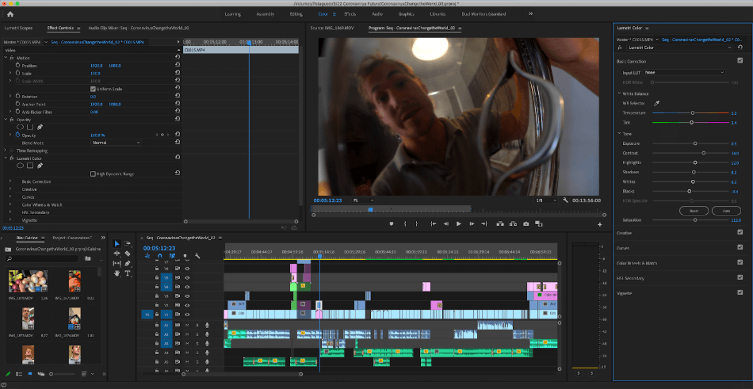
Task: Show more workspaces with double chevron
Action: (x=530, y=14)
